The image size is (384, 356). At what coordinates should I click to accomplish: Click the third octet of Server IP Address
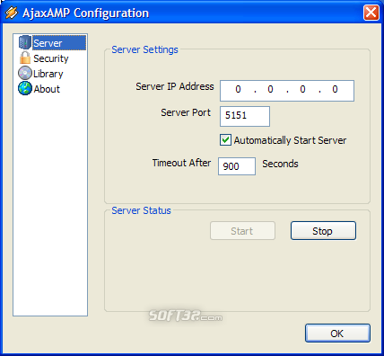coord(302,89)
